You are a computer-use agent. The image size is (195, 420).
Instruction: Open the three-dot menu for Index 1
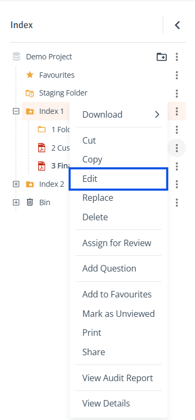point(177,111)
